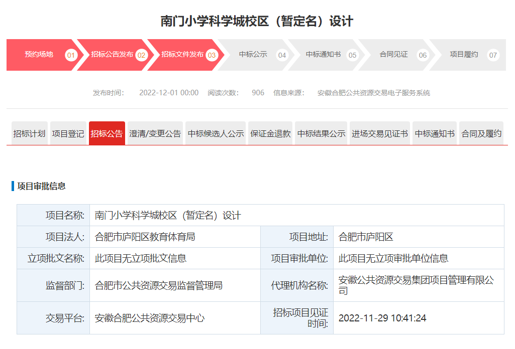The height and width of the screenshot is (349, 515).
Task: Click the 招标项目见证时间 label cell
Action: (297, 318)
